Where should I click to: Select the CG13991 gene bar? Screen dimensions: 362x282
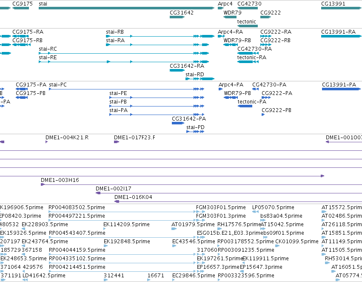tap(341, 8)
